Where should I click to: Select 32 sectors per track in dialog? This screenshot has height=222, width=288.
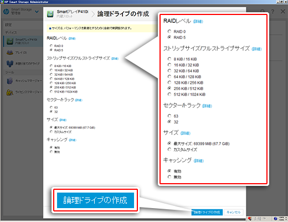(51, 112)
